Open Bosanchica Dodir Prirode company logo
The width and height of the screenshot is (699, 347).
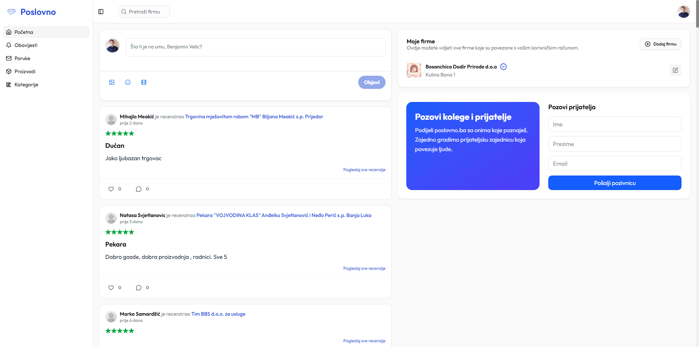414,70
